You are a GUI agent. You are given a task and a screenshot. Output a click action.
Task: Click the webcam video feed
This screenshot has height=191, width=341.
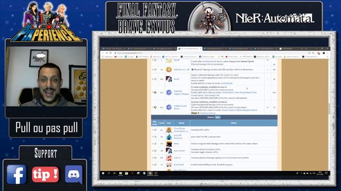click(x=46, y=76)
